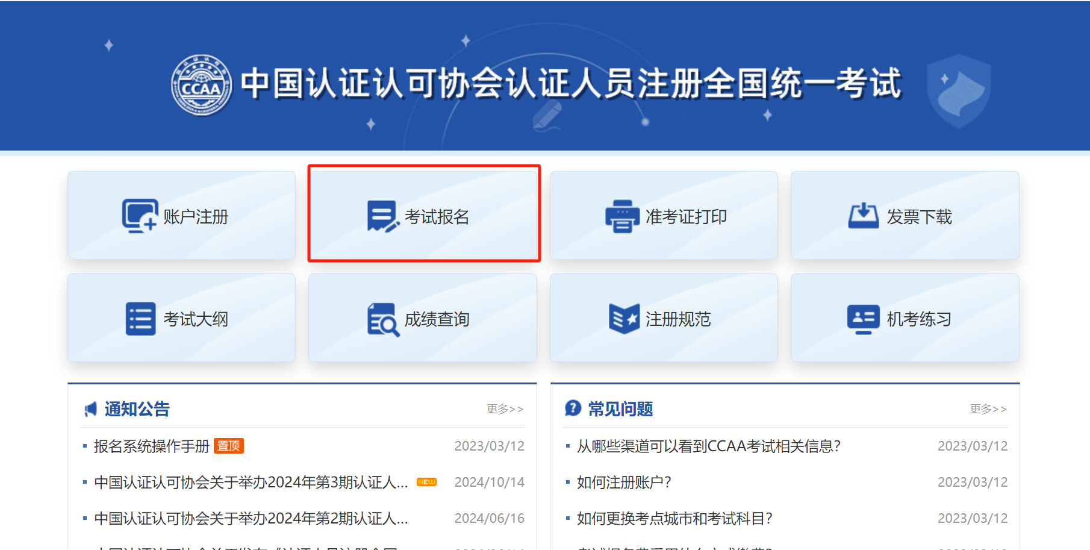Open the 考试报名 card
Viewport: 1090px width, 550px height.
423,216
